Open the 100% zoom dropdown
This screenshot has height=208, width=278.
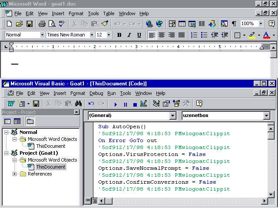[261, 23]
